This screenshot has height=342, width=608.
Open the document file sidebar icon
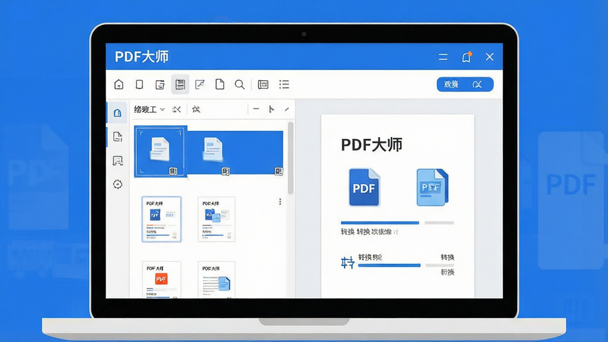pyautogui.click(x=118, y=137)
